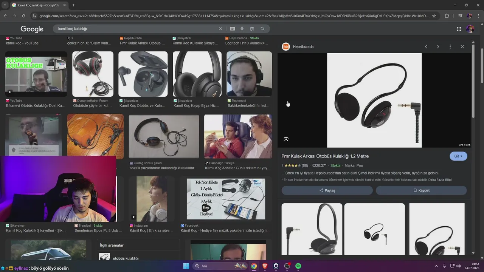Image resolution: width=484 pixels, height=272 pixels.
Task: Open red-black headphones DonanımHaber thumbnail
Action: coord(93,74)
